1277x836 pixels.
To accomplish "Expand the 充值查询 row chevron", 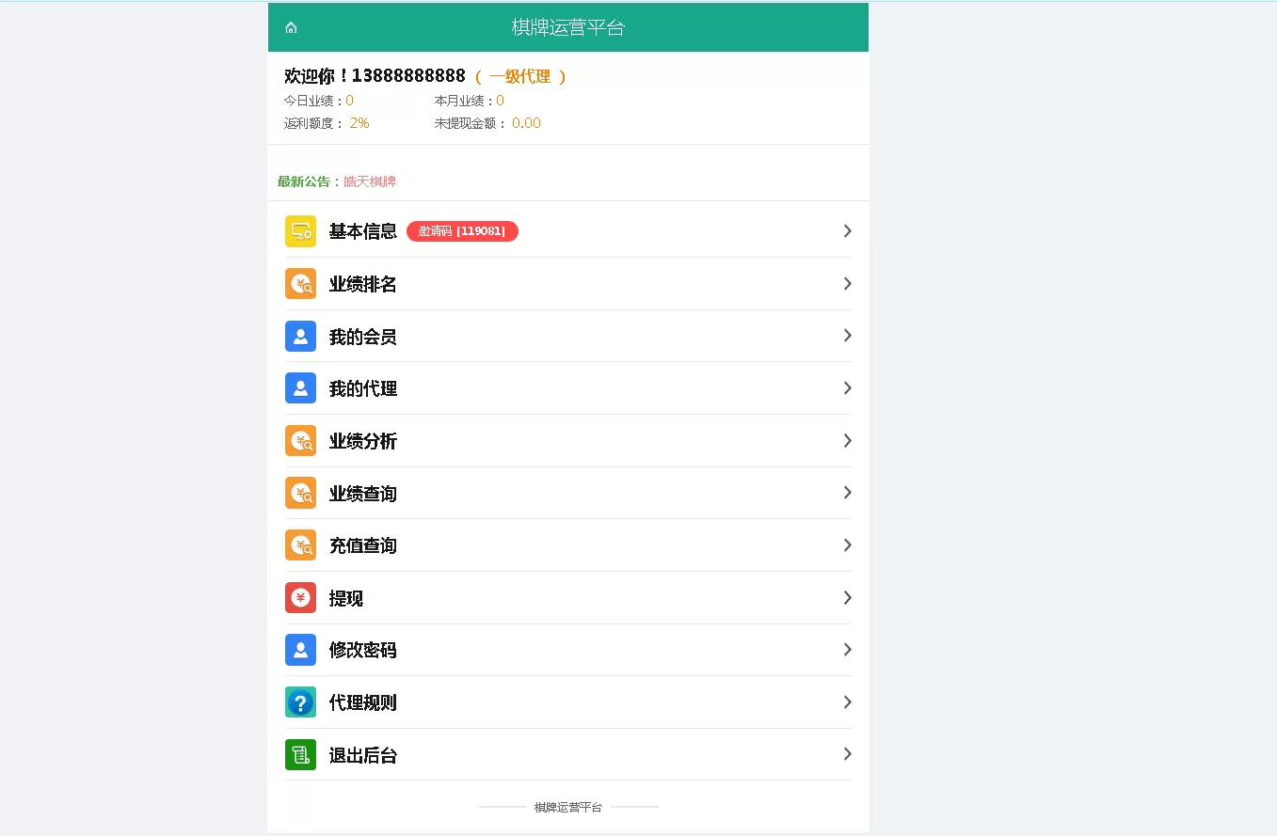I will (846, 544).
